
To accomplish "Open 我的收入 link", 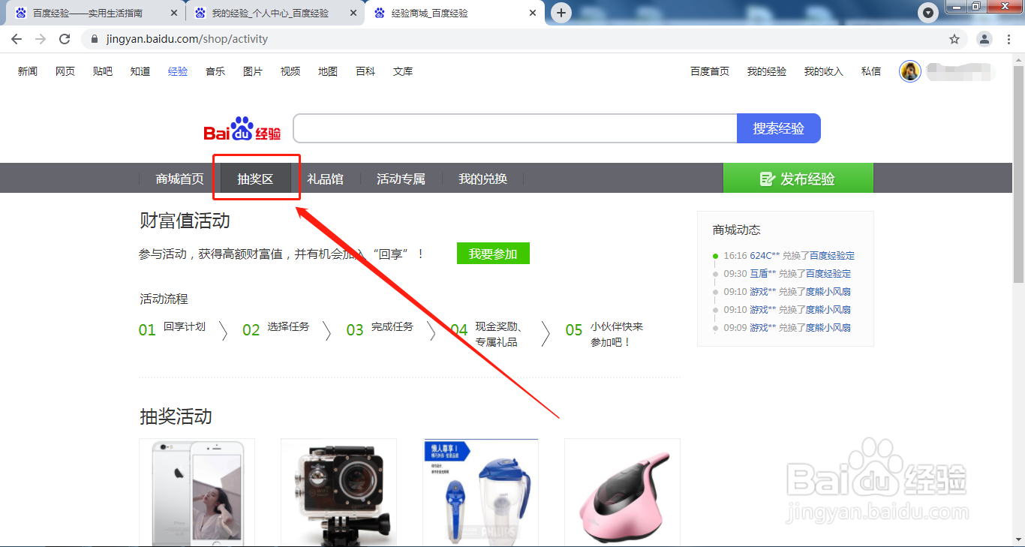I will 824,71.
